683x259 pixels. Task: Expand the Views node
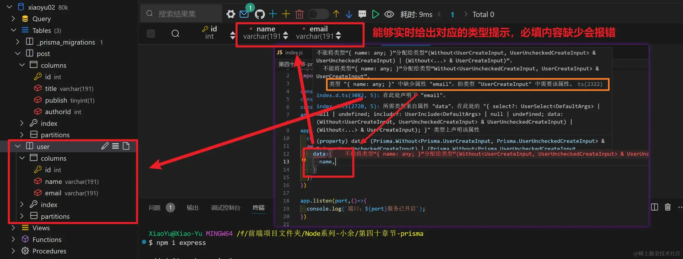(13, 228)
